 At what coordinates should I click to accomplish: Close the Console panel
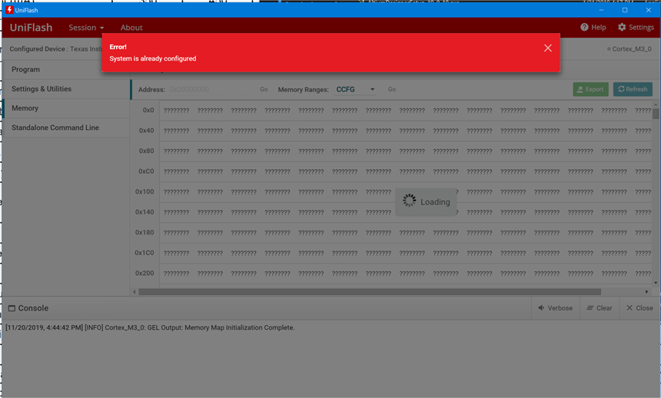[639, 308]
